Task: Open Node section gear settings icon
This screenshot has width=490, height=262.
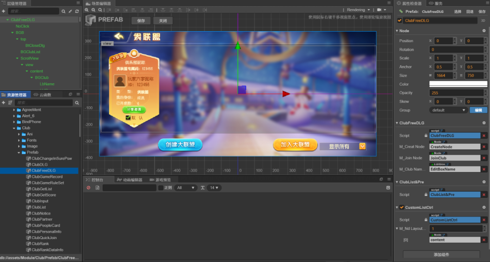Action: [483, 31]
